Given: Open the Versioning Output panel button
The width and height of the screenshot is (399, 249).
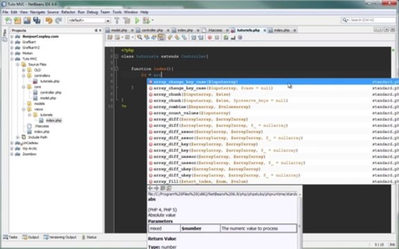Looking at the screenshot, I should tap(60, 237).
